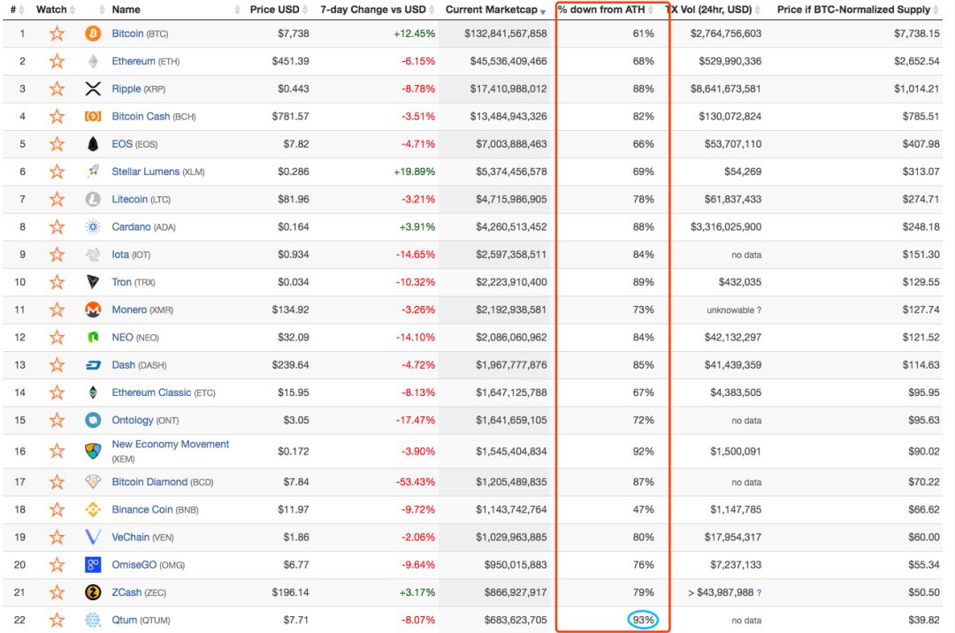This screenshot has height=633, width=955.
Task: Click the Binance Coin logo icon
Action: coord(93,509)
